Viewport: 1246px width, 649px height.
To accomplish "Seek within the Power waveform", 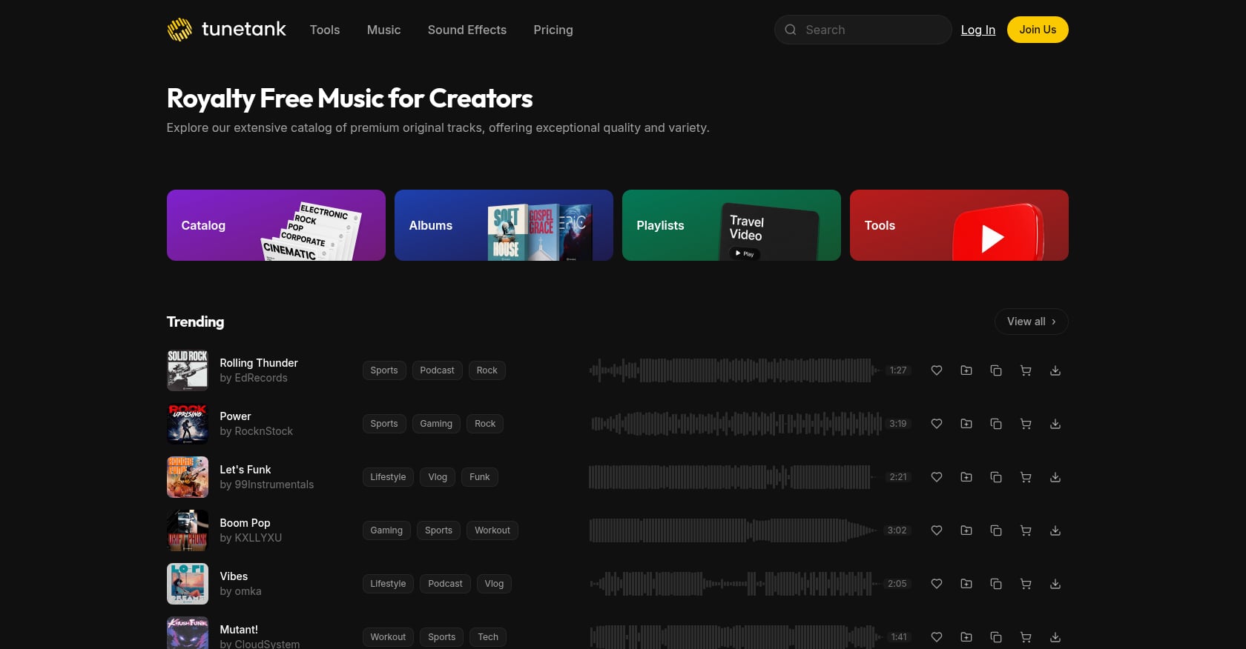I will [735, 424].
